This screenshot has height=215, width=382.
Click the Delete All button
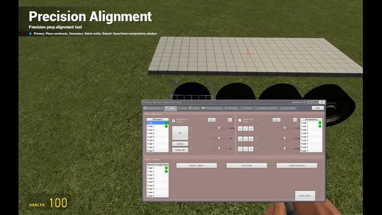[180, 150]
